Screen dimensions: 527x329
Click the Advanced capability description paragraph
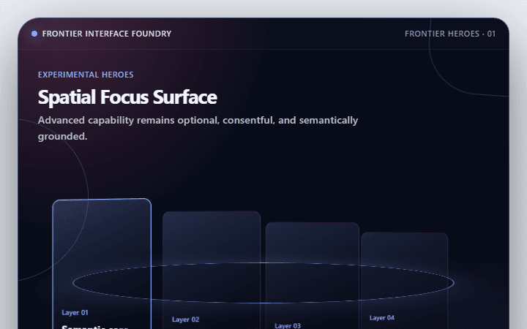tap(198, 128)
